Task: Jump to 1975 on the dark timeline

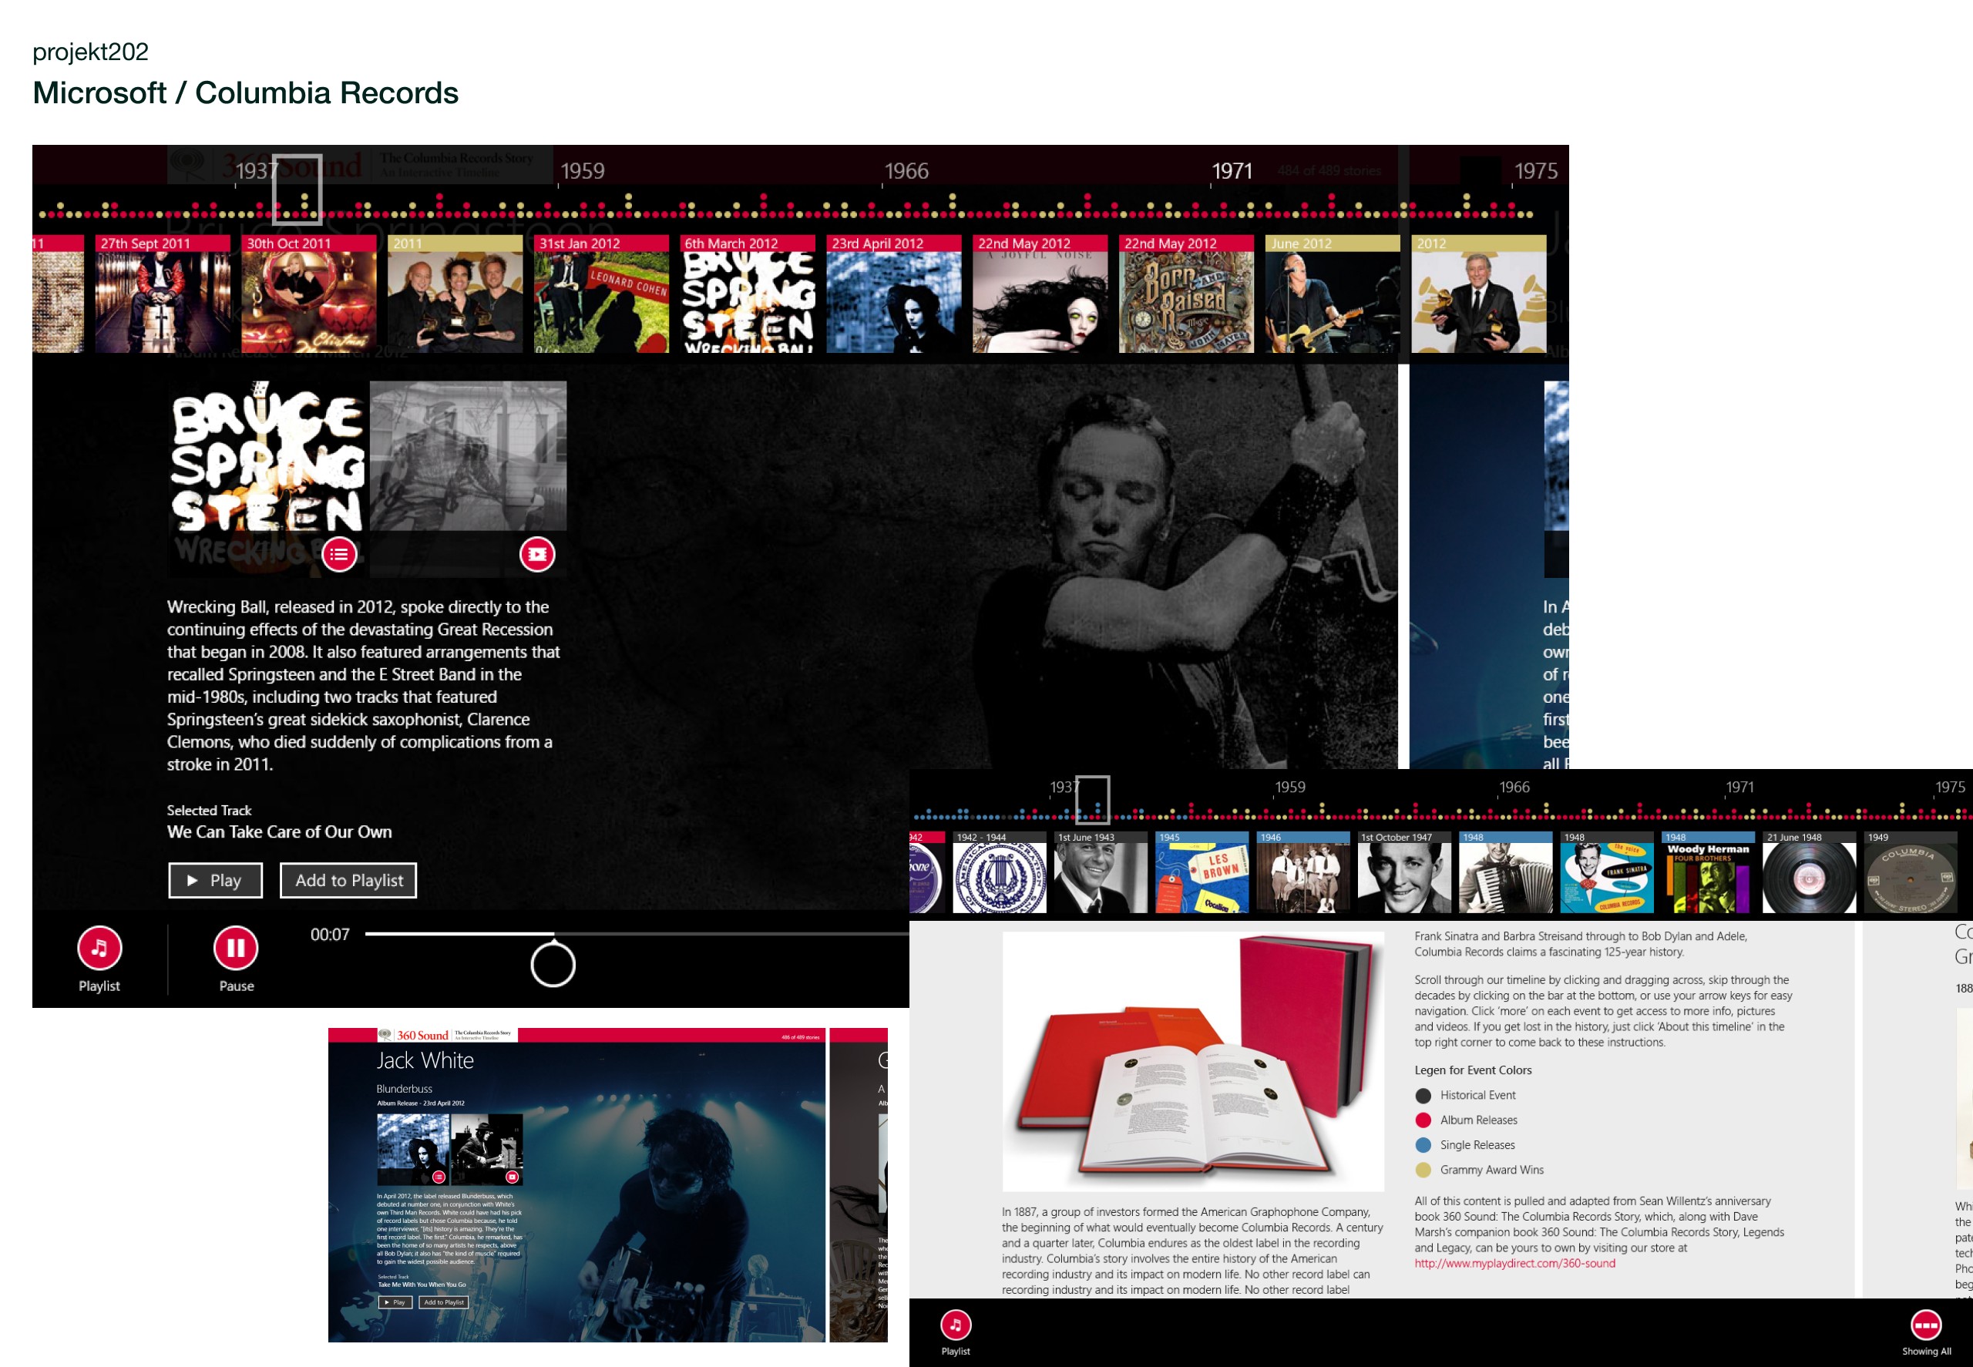Action: (1536, 171)
